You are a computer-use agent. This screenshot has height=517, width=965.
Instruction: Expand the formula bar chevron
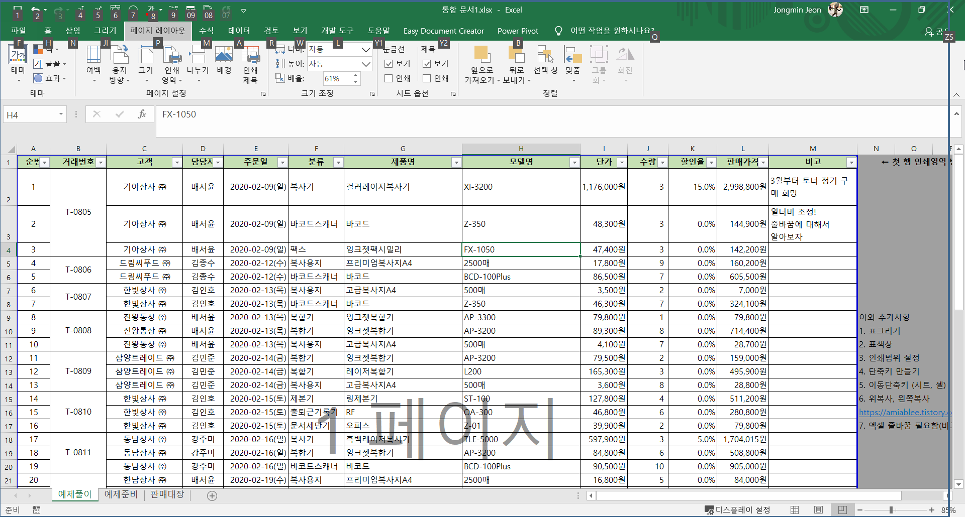point(956,114)
